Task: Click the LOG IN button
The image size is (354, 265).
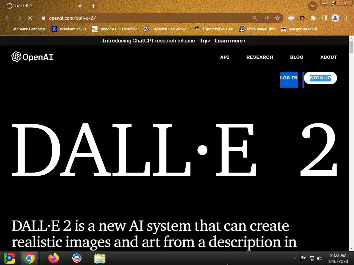Action: (x=289, y=78)
